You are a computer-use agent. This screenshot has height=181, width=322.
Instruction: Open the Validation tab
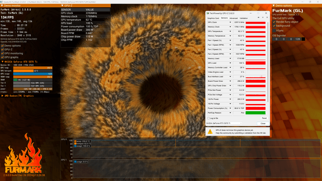click(244, 18)
